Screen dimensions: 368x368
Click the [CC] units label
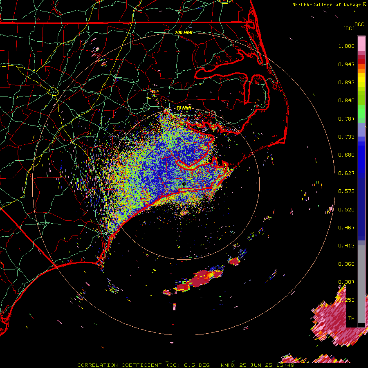[349, 28]
